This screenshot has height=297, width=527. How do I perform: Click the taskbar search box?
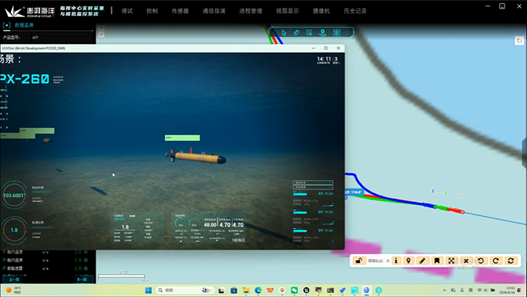coord(185,290)
